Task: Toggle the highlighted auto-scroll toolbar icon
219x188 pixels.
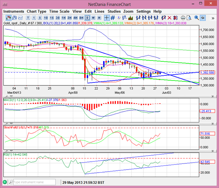Action: [x=203, y=18]
